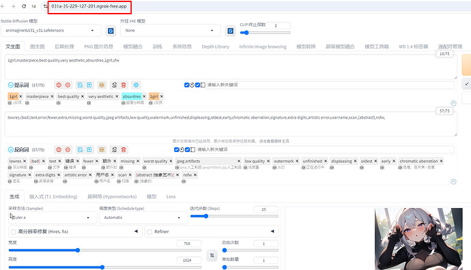Click blue bookmark icon in negative prompt toolbar
The image size is (471, 270).
pyautogui.click(x=89, y=149)
